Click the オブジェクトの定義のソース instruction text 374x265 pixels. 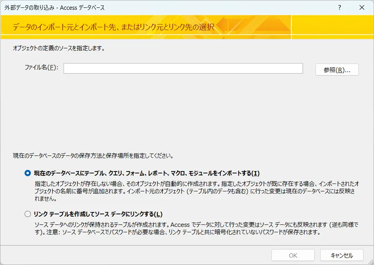(59, 48)
